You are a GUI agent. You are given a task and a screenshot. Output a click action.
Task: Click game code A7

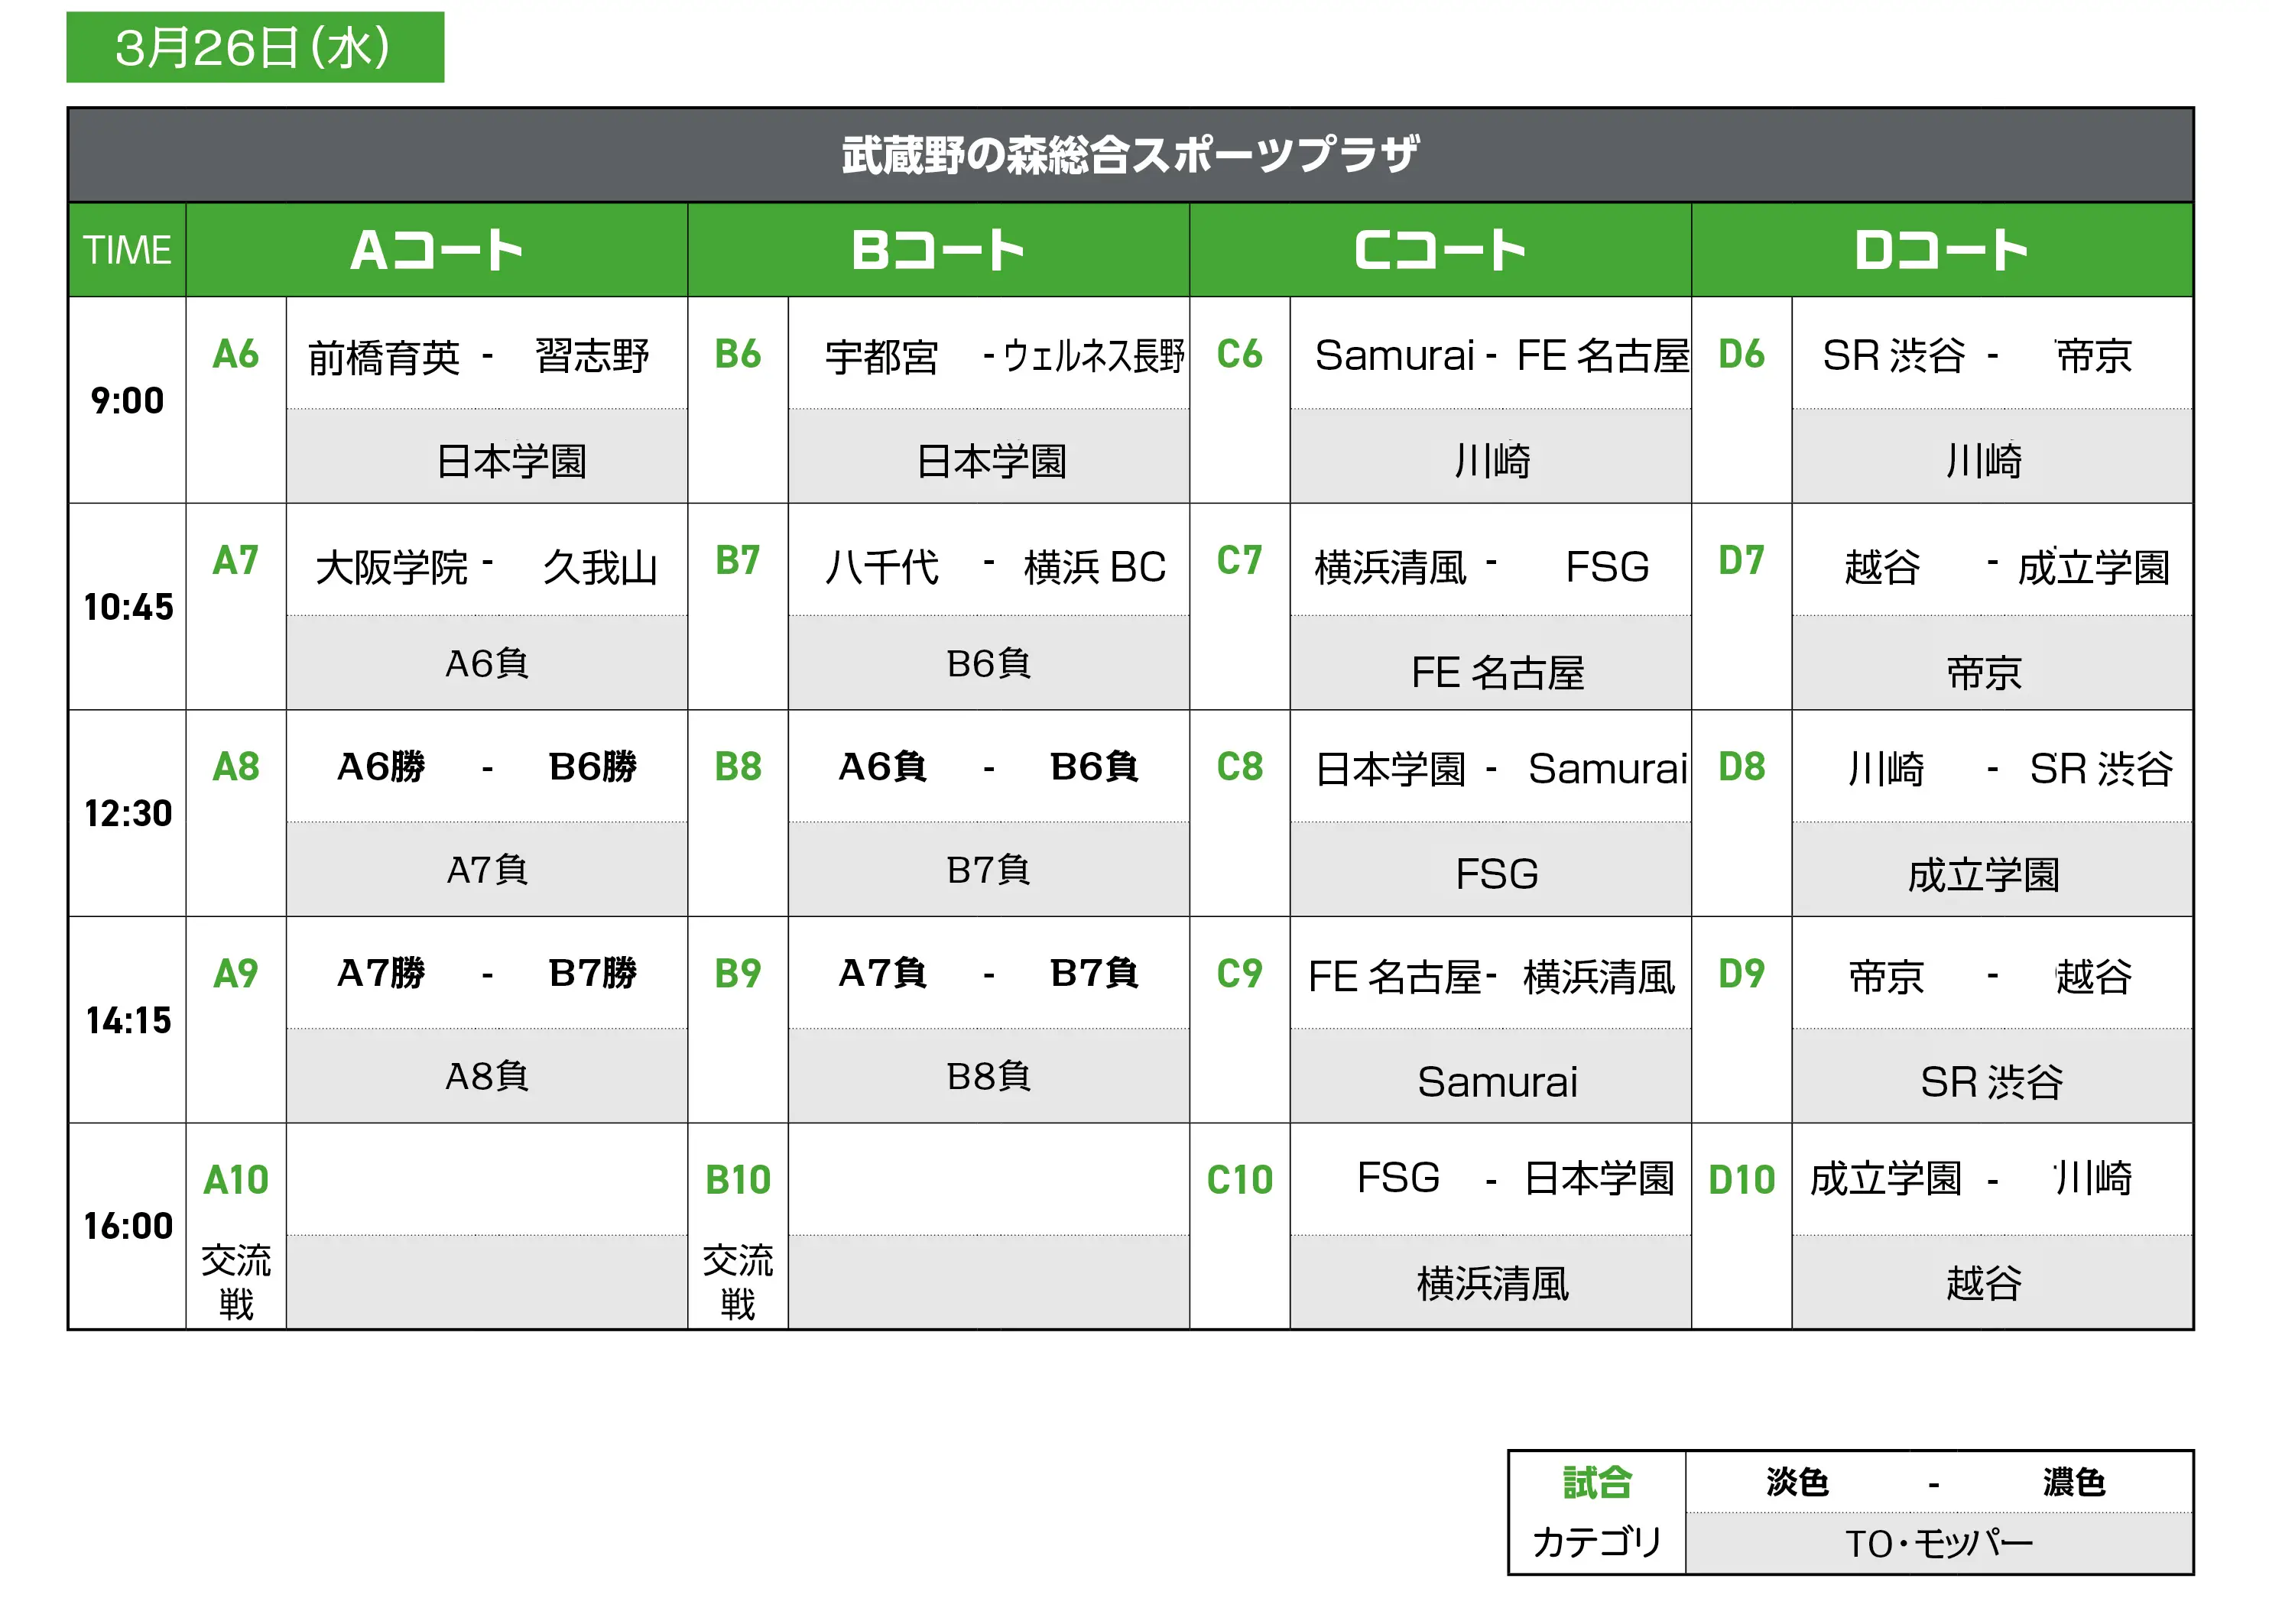236,560
